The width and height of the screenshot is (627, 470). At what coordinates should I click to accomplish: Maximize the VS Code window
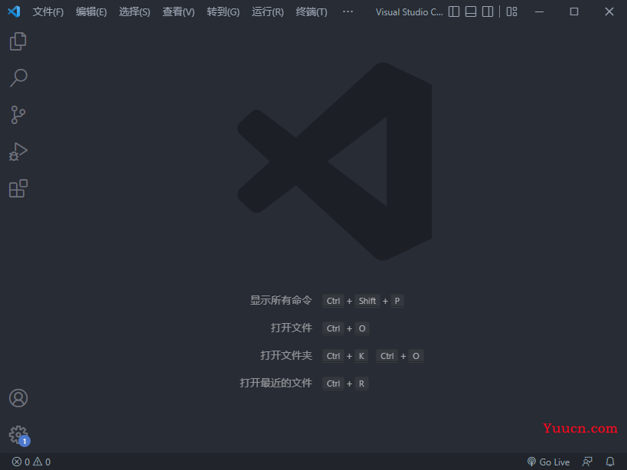[574, 11]
